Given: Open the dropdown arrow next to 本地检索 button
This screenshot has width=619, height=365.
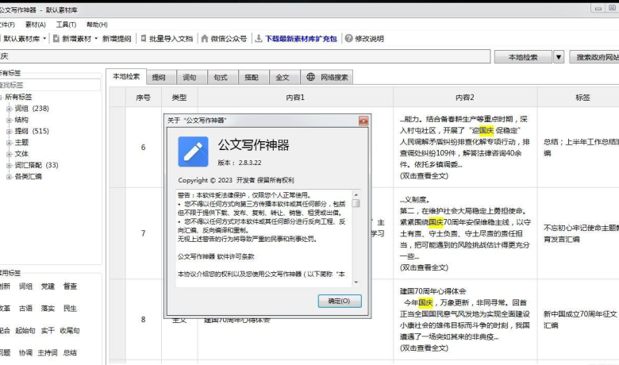Looking at the screenshot, I should pyautogui.click(x=558, y=57).
